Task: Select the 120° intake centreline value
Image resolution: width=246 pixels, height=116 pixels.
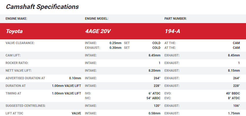Action: click(x=157, y=106)
